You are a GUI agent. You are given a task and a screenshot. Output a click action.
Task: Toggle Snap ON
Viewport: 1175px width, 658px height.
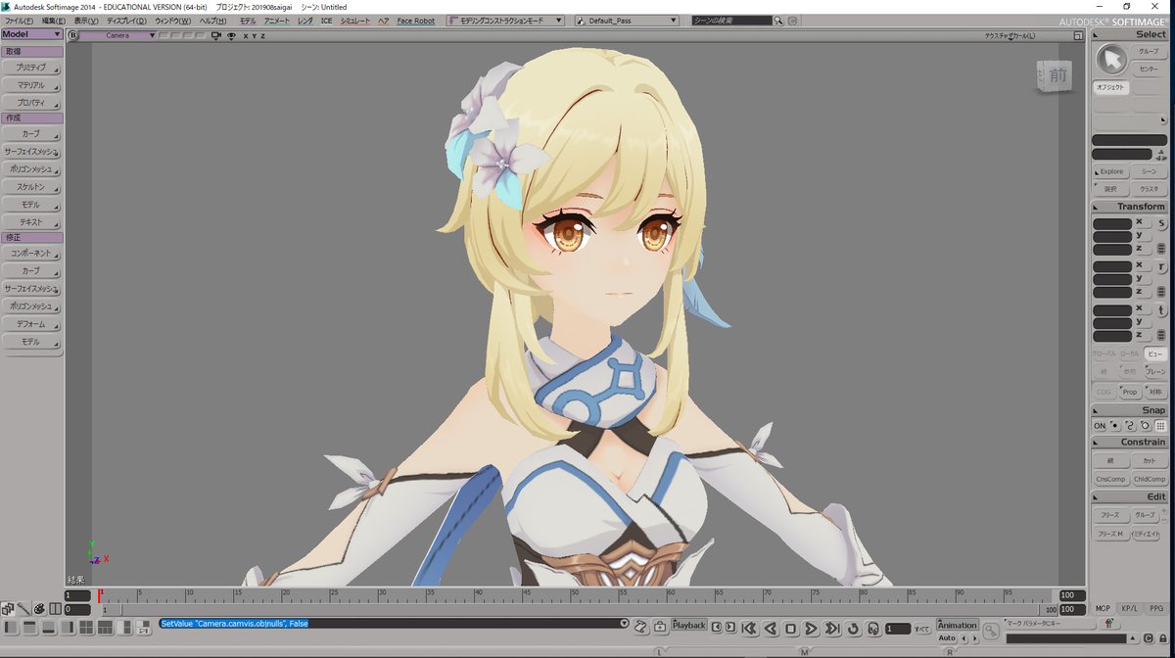1100,426
